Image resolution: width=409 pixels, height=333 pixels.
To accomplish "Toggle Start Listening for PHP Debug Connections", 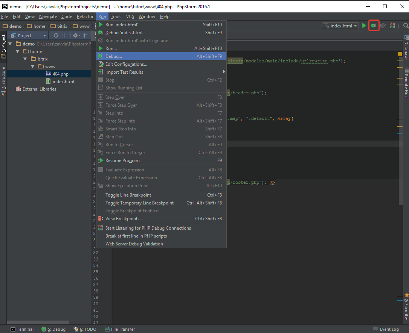I will coord(148,228).
